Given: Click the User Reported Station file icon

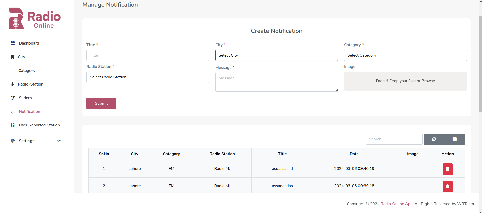Looking at the screenshot, I should tap(13, 125).
